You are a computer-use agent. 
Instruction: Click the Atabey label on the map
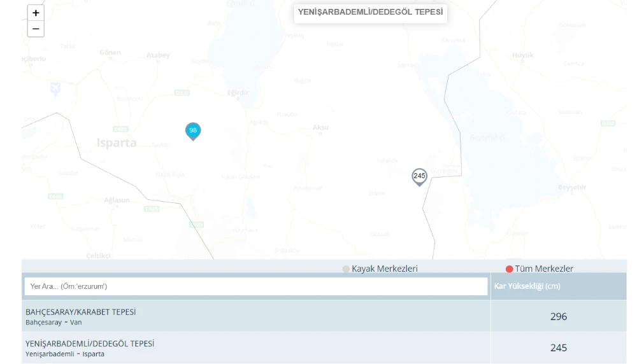158,55
